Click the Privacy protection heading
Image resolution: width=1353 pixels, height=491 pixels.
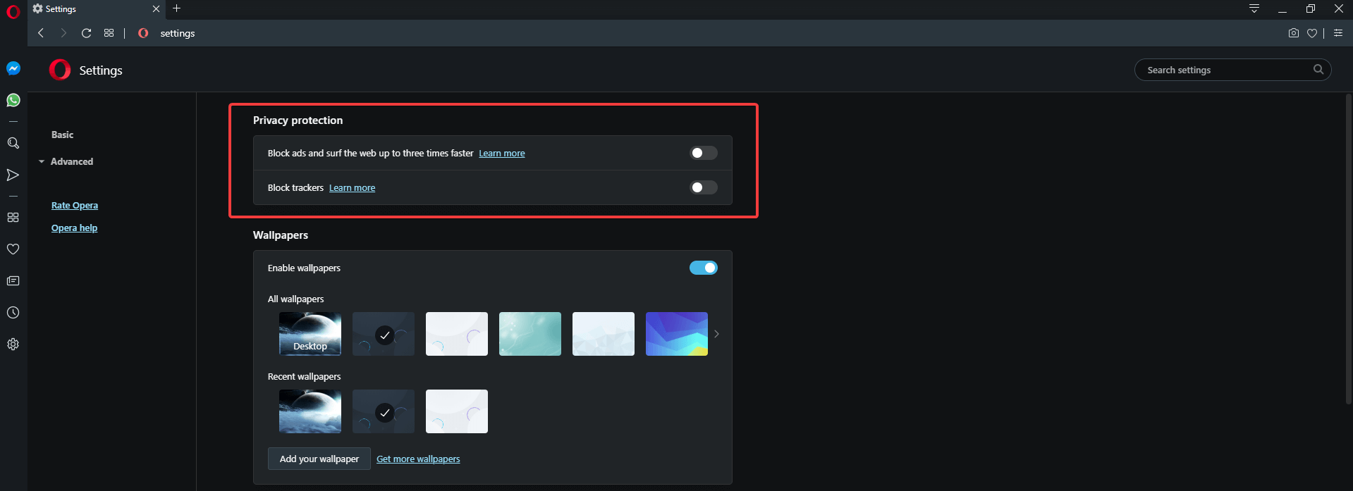298,120
